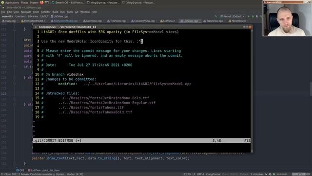
Task: Click the terminal launcher icon in top panel
Action: [47, 2]
